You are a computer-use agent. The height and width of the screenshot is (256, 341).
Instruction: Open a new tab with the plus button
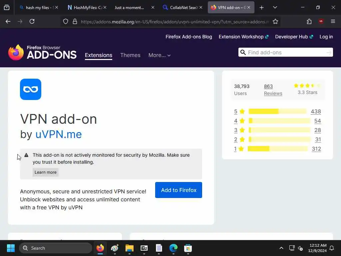point(262,8)
